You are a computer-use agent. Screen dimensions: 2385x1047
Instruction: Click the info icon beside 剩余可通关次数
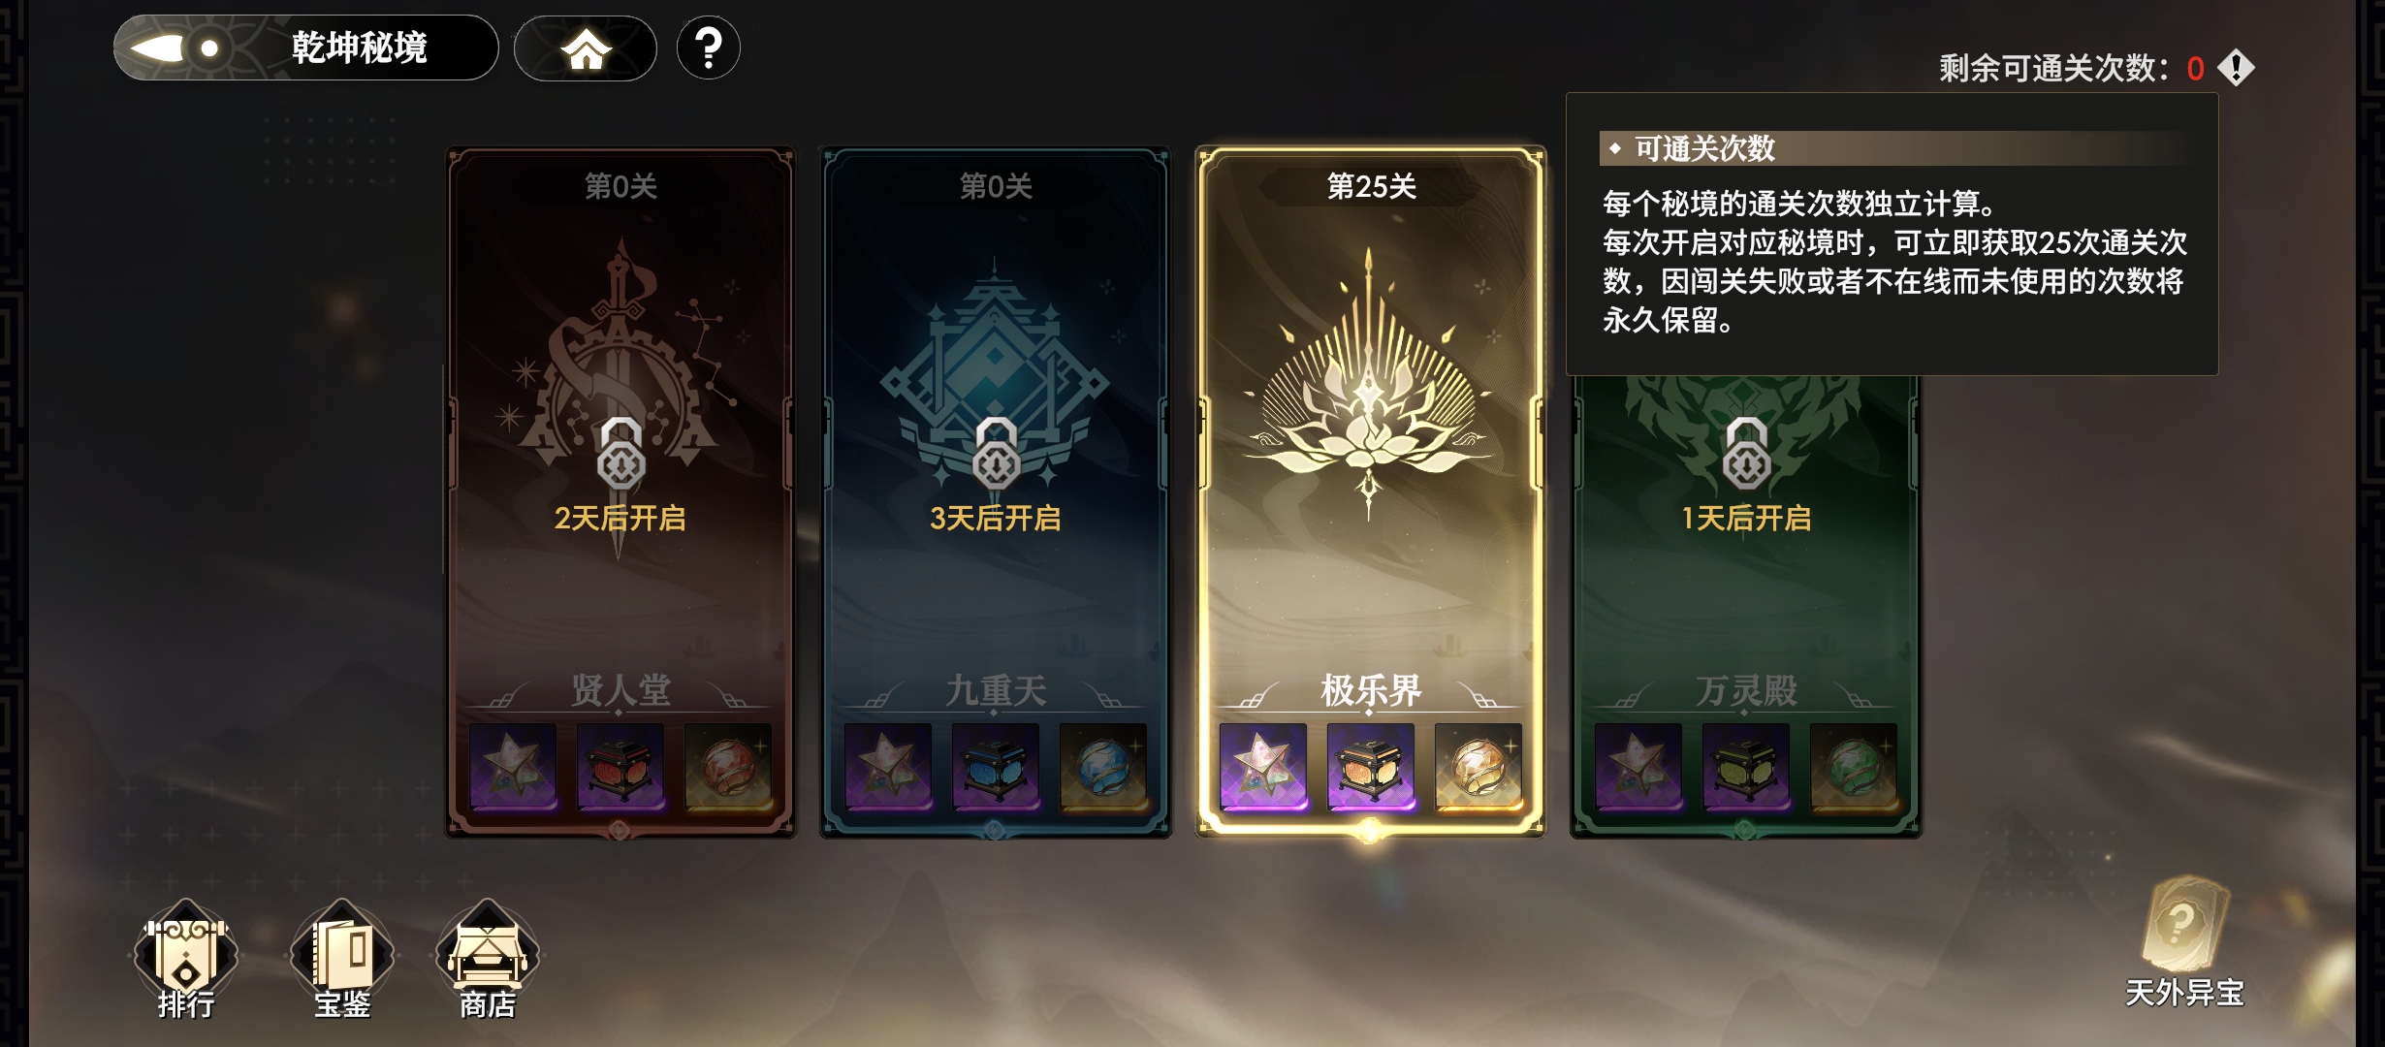coord(2236,68)
